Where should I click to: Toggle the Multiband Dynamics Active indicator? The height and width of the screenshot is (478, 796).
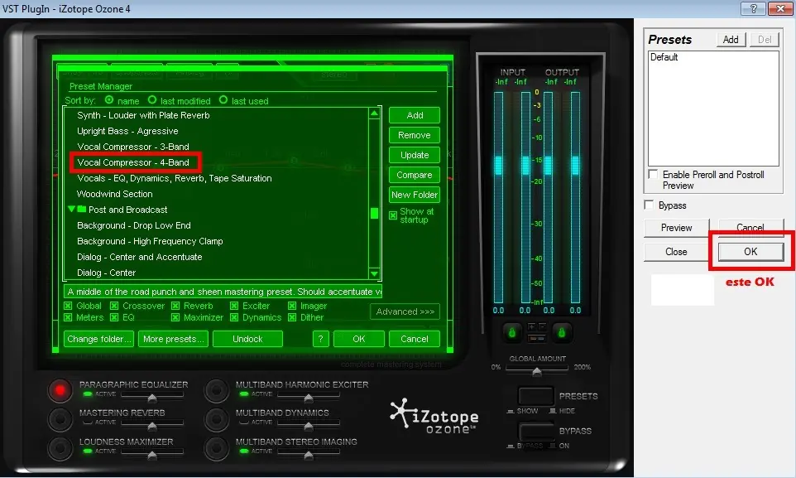tap(243, 422)
